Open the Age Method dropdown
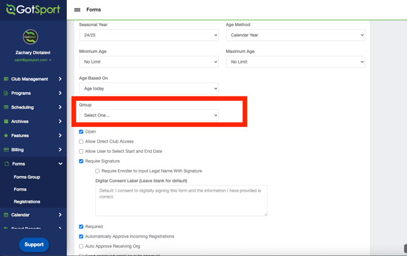The height and width of the screenshot is (256, 407). point(295,35)
